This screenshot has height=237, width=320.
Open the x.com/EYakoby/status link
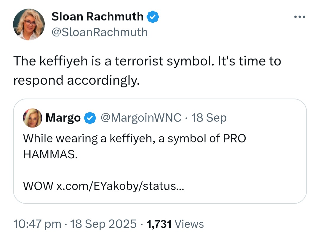pos(120,186)
